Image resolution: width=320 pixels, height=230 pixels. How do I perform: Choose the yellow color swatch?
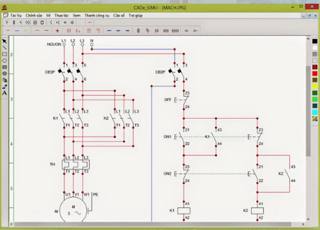(315, 86)
